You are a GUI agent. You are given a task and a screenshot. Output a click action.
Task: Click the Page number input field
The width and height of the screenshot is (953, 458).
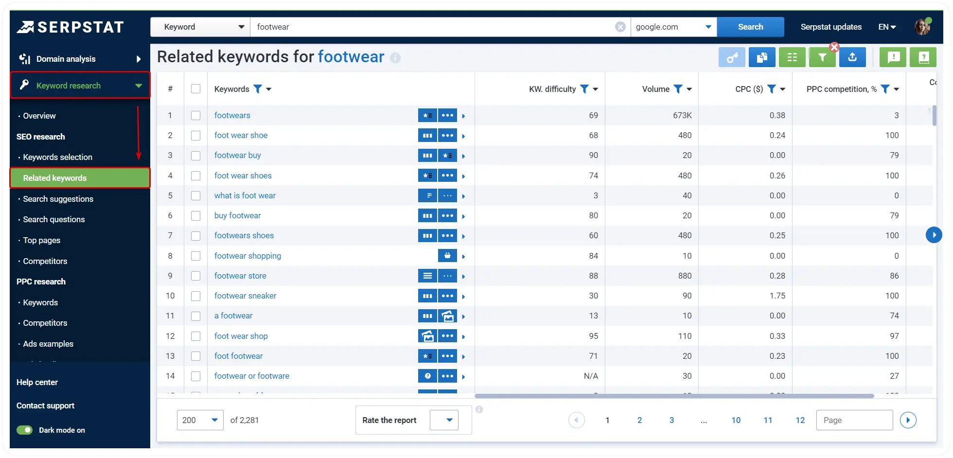[854, 420]
